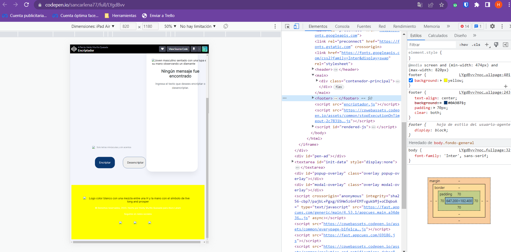The image size is (511, 252).
Task: Expand the init-data textarea node
Action: (293, 162)
